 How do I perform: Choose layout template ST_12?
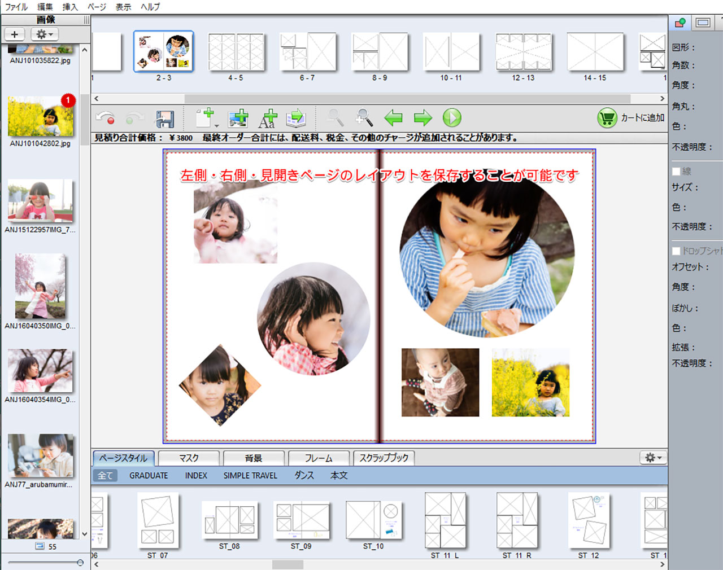[x=589, y=520]
